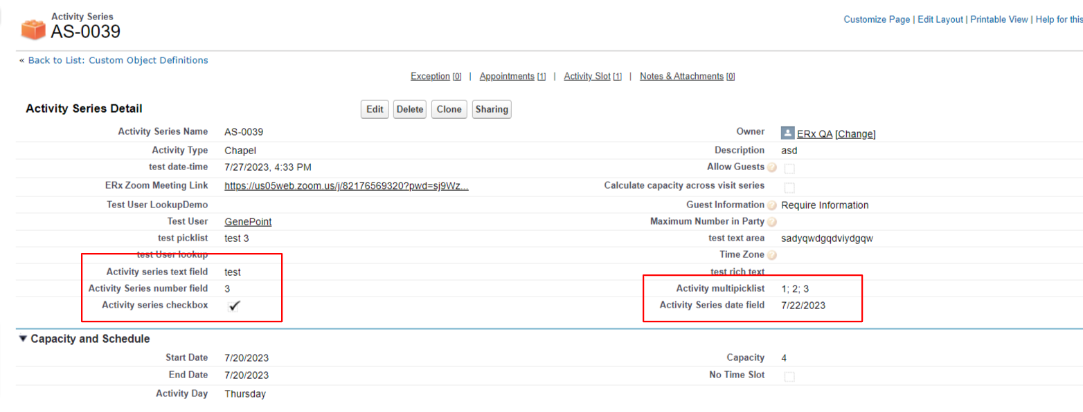Jump to Activity Slot related list
This screenshot has width=1083, height=412.
coord(587,76)
